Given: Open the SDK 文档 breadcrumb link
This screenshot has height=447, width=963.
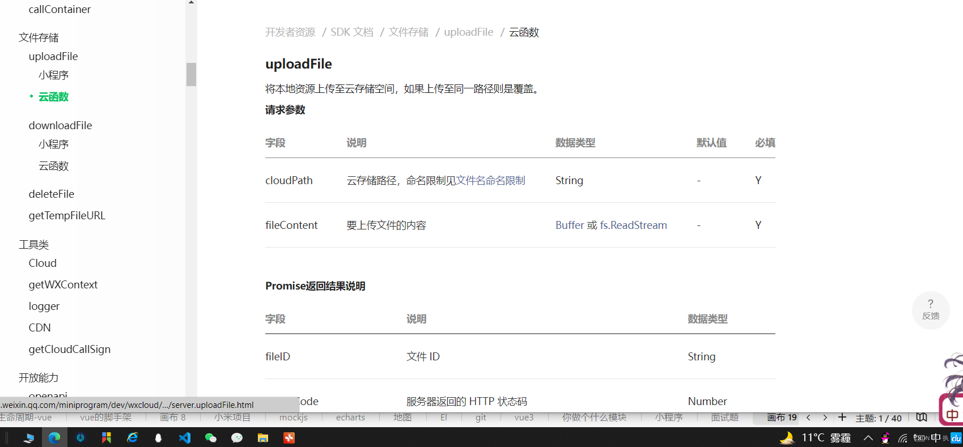Looking at the screenshot, I should point(352,32).
